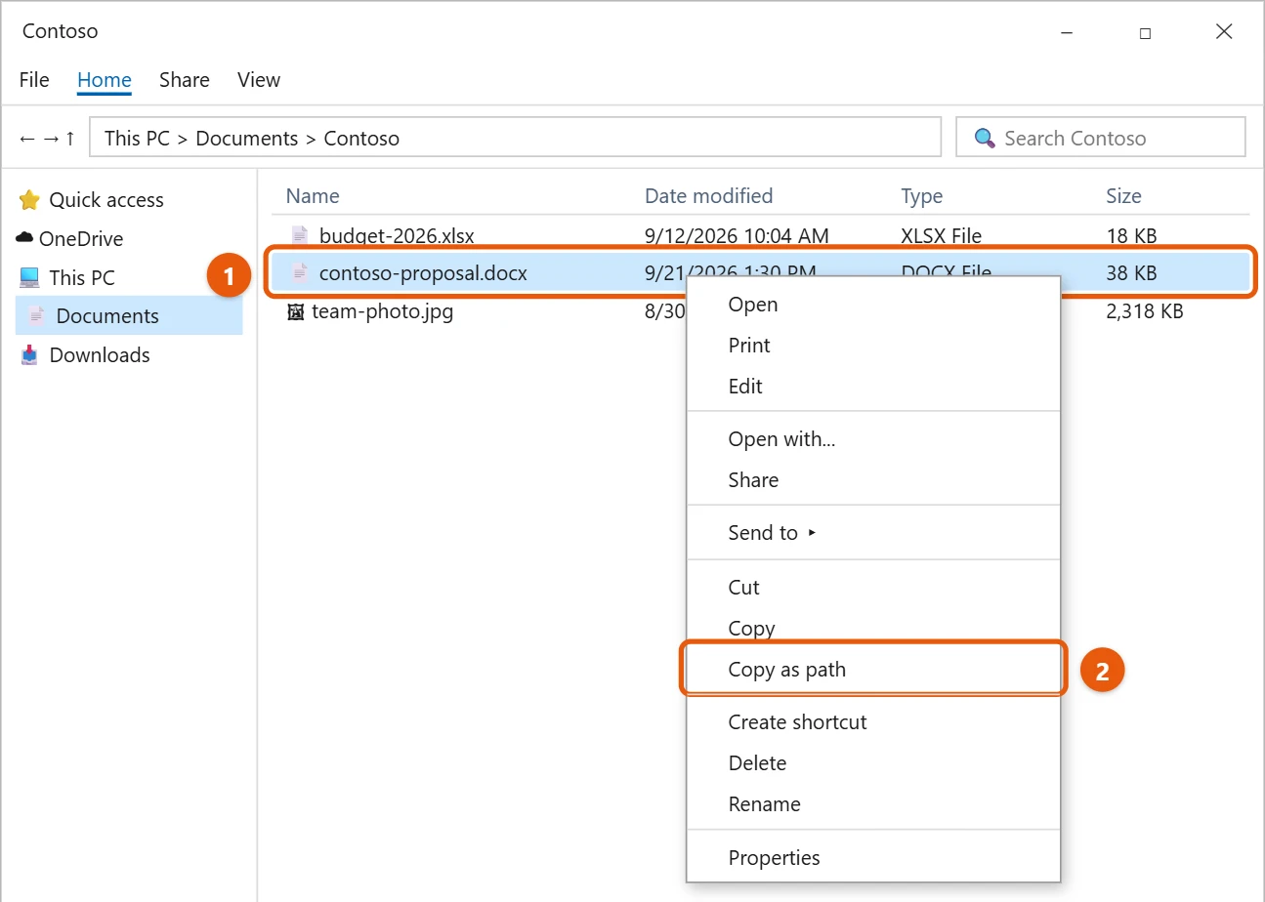
Task: Click the OneDrive cloud icon
Action: point(24,238)
